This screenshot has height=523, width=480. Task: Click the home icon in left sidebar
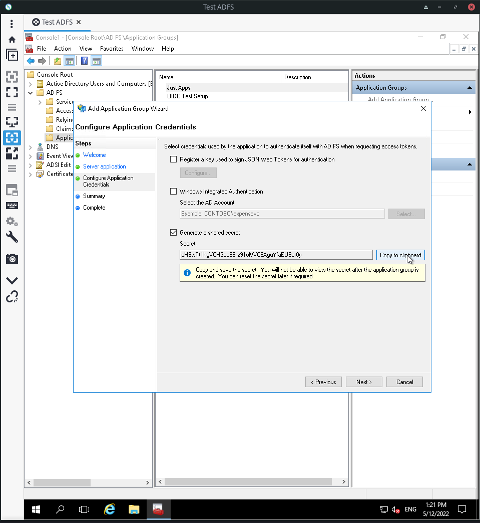click(x=12, y=39)
